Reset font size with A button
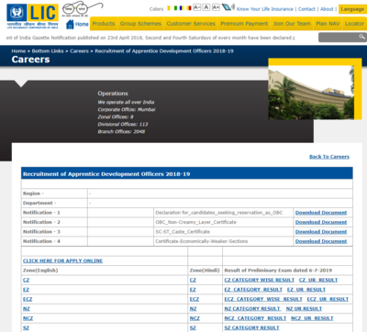 pyautogui.click(x=206, y=7)
